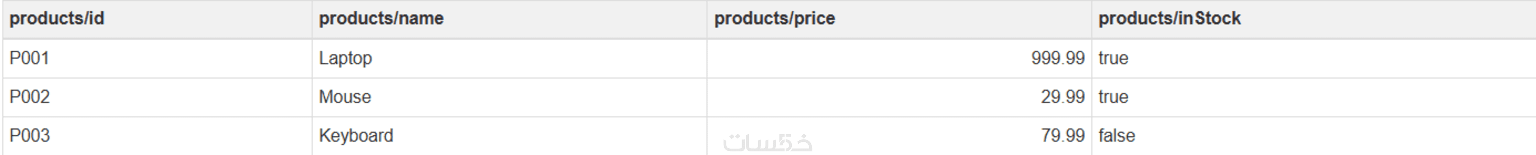
Task: Click the 999.99 price value
Action: [1057, 58]
